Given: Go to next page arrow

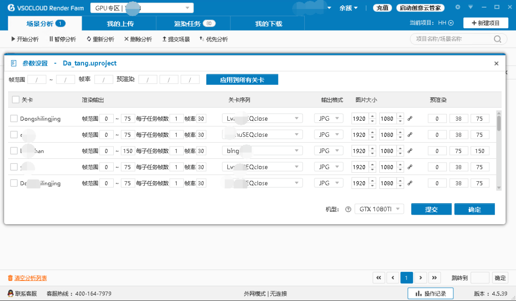Looking at the screenshot, I should coord(420,278).
